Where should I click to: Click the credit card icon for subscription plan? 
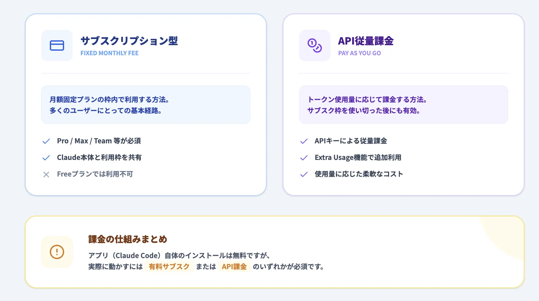[57, 46]
